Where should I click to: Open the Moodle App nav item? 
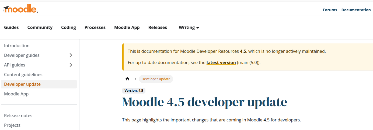[127, 27]
